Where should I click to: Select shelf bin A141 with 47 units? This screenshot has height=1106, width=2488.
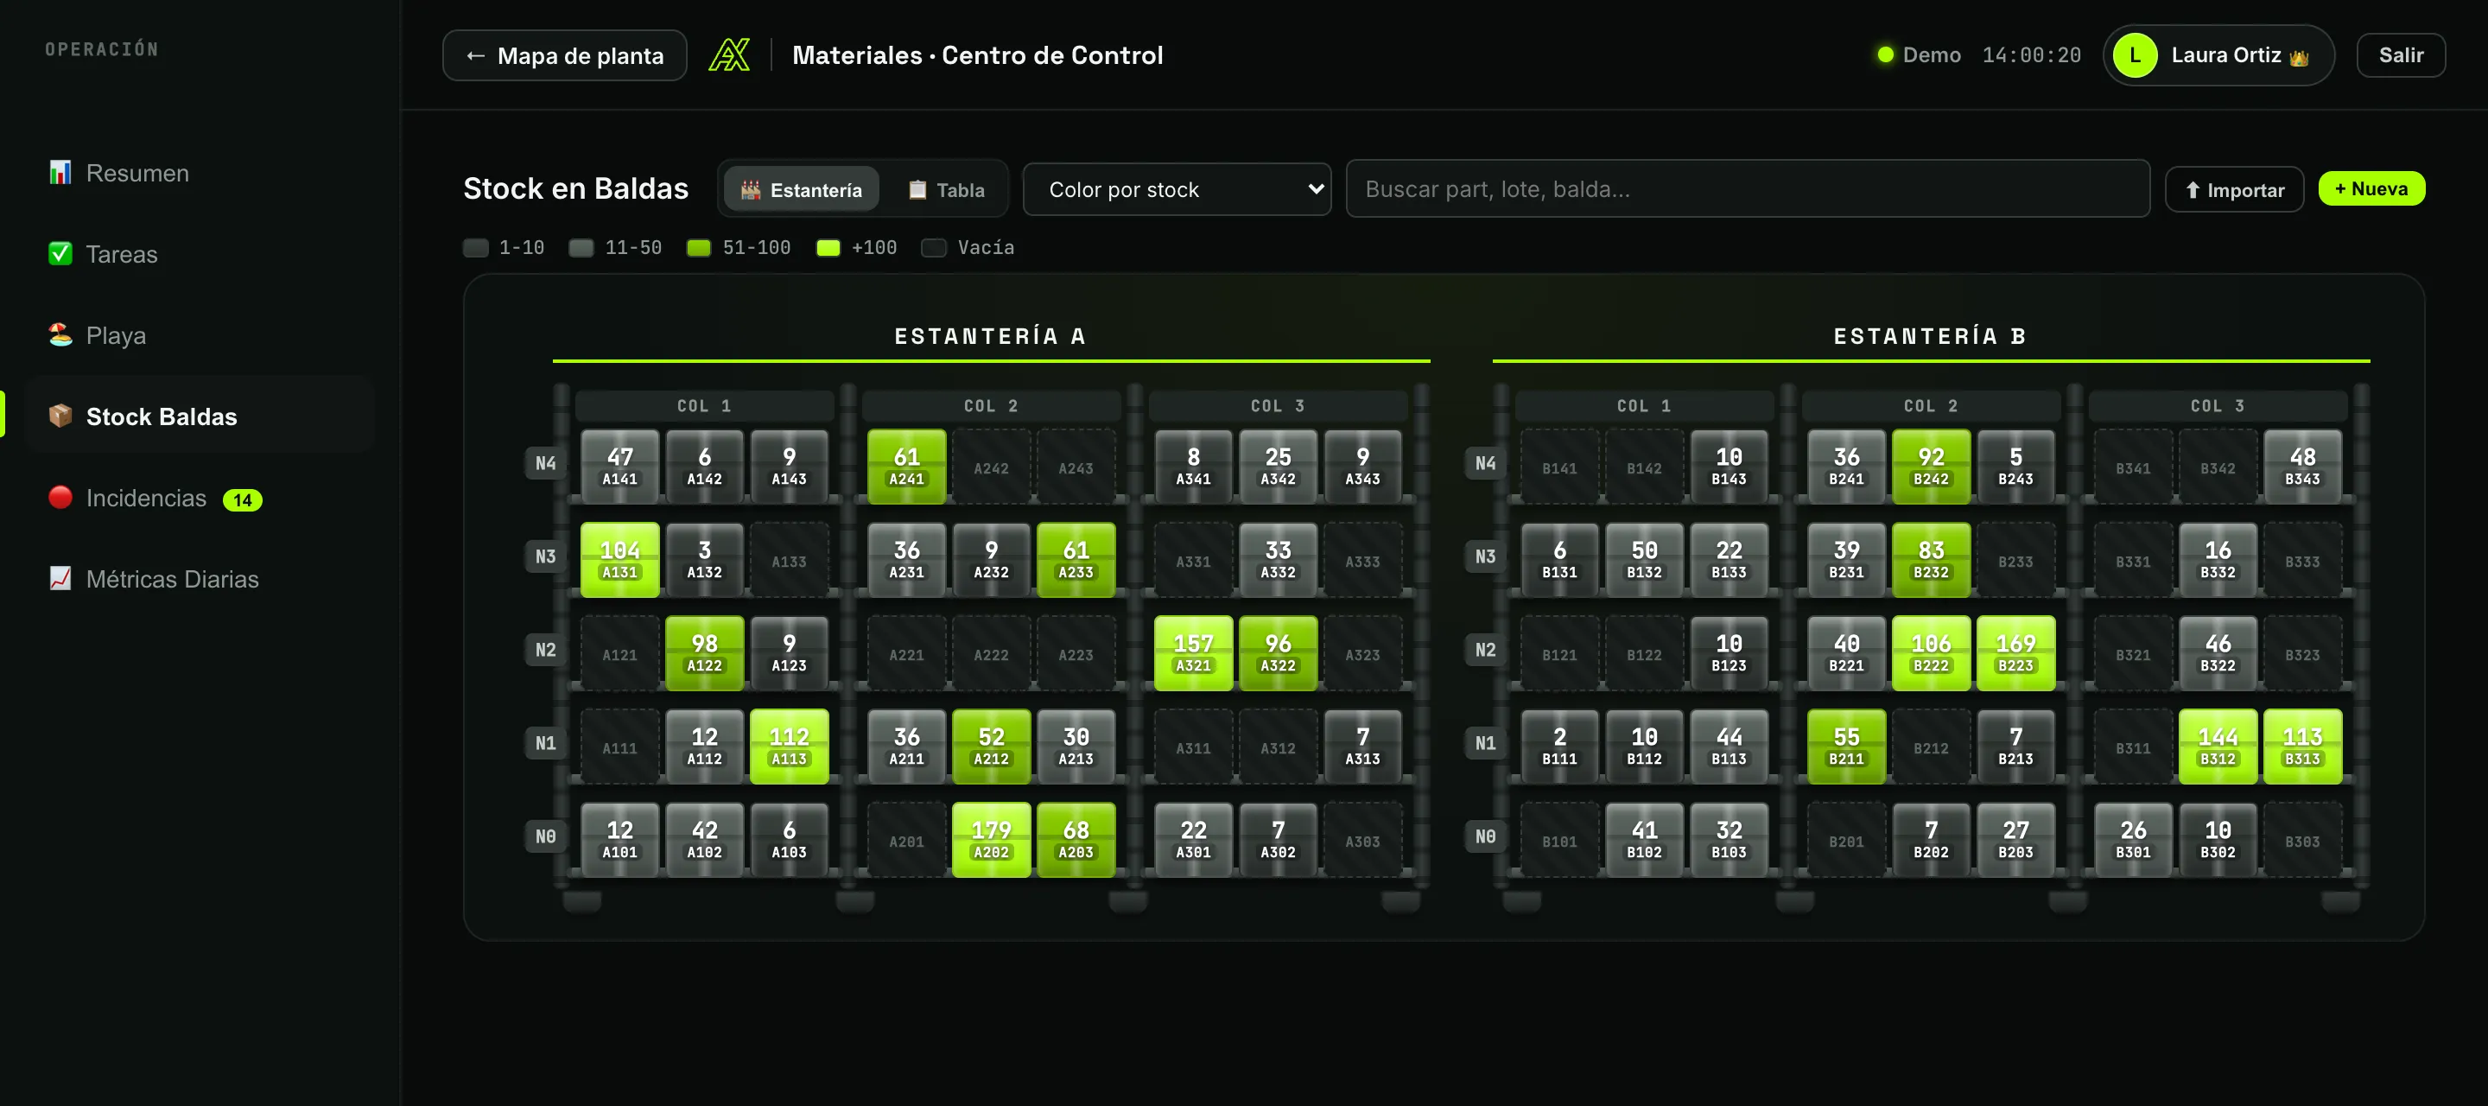tap(620, 467)
